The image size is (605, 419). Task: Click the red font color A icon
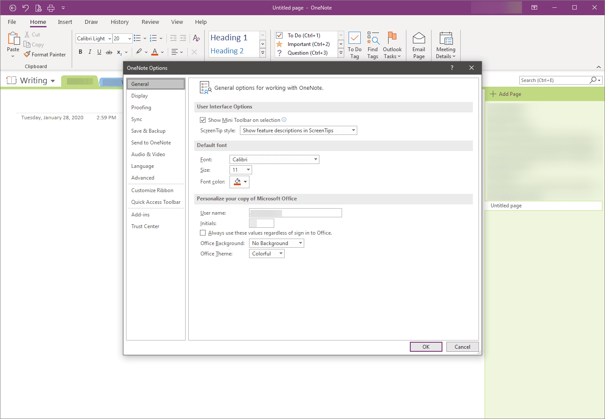coord(155,52)
